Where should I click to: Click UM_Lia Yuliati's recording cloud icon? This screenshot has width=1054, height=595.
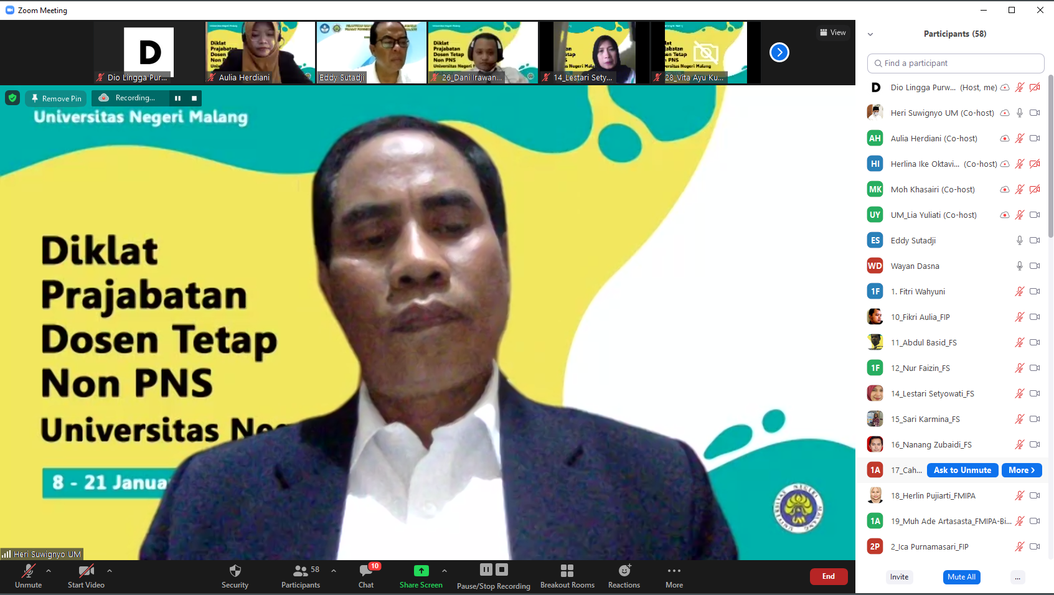pyautogui.click(x=1005, y=215)
